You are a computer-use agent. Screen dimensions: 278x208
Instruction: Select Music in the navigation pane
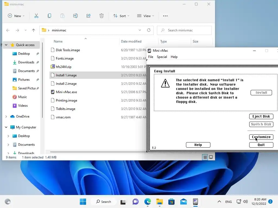(22, 97)
